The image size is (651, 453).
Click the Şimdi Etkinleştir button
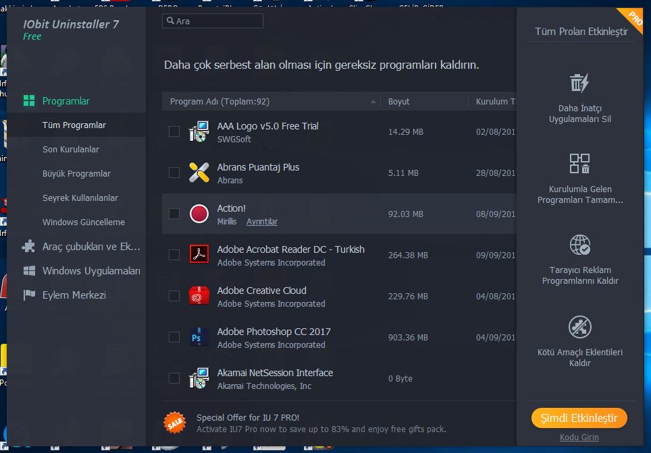click(x=579, y=418)
